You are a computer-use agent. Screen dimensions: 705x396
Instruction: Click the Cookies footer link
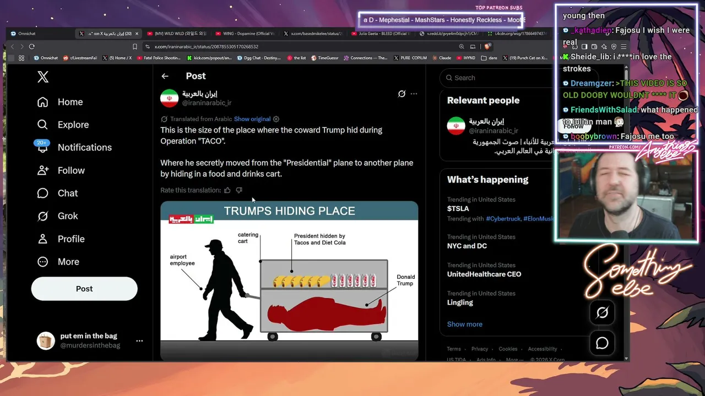[508, 349]
